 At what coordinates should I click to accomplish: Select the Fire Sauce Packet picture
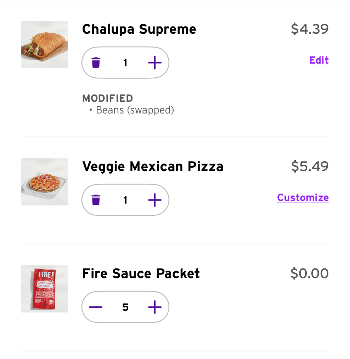44,289
